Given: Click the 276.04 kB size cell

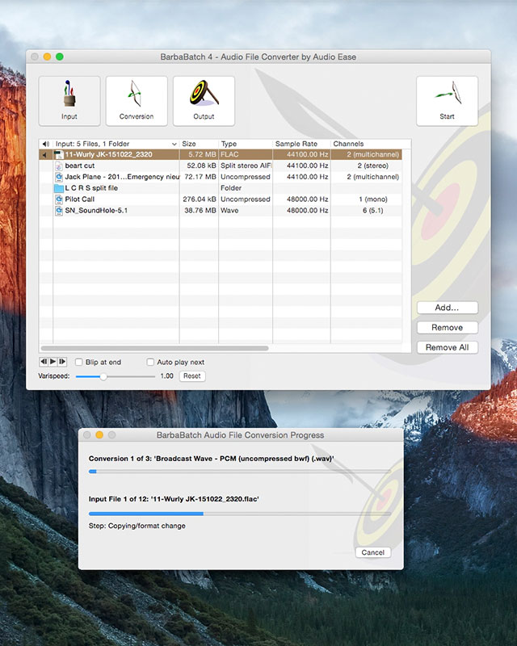Looking at the screenshot, I should tap(200, 199).
